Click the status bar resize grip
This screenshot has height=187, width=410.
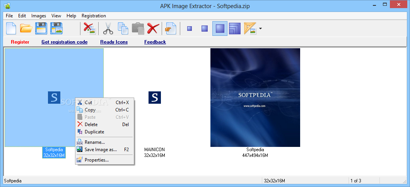pyautogui.click(x=405, y=181)
